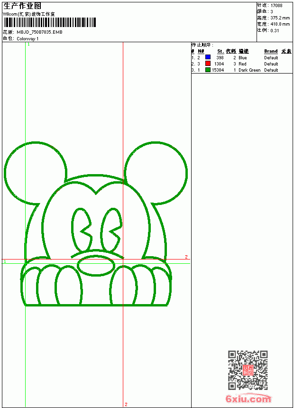Select the Dark Green row description
294x408 pixels.
pos(249,70)
